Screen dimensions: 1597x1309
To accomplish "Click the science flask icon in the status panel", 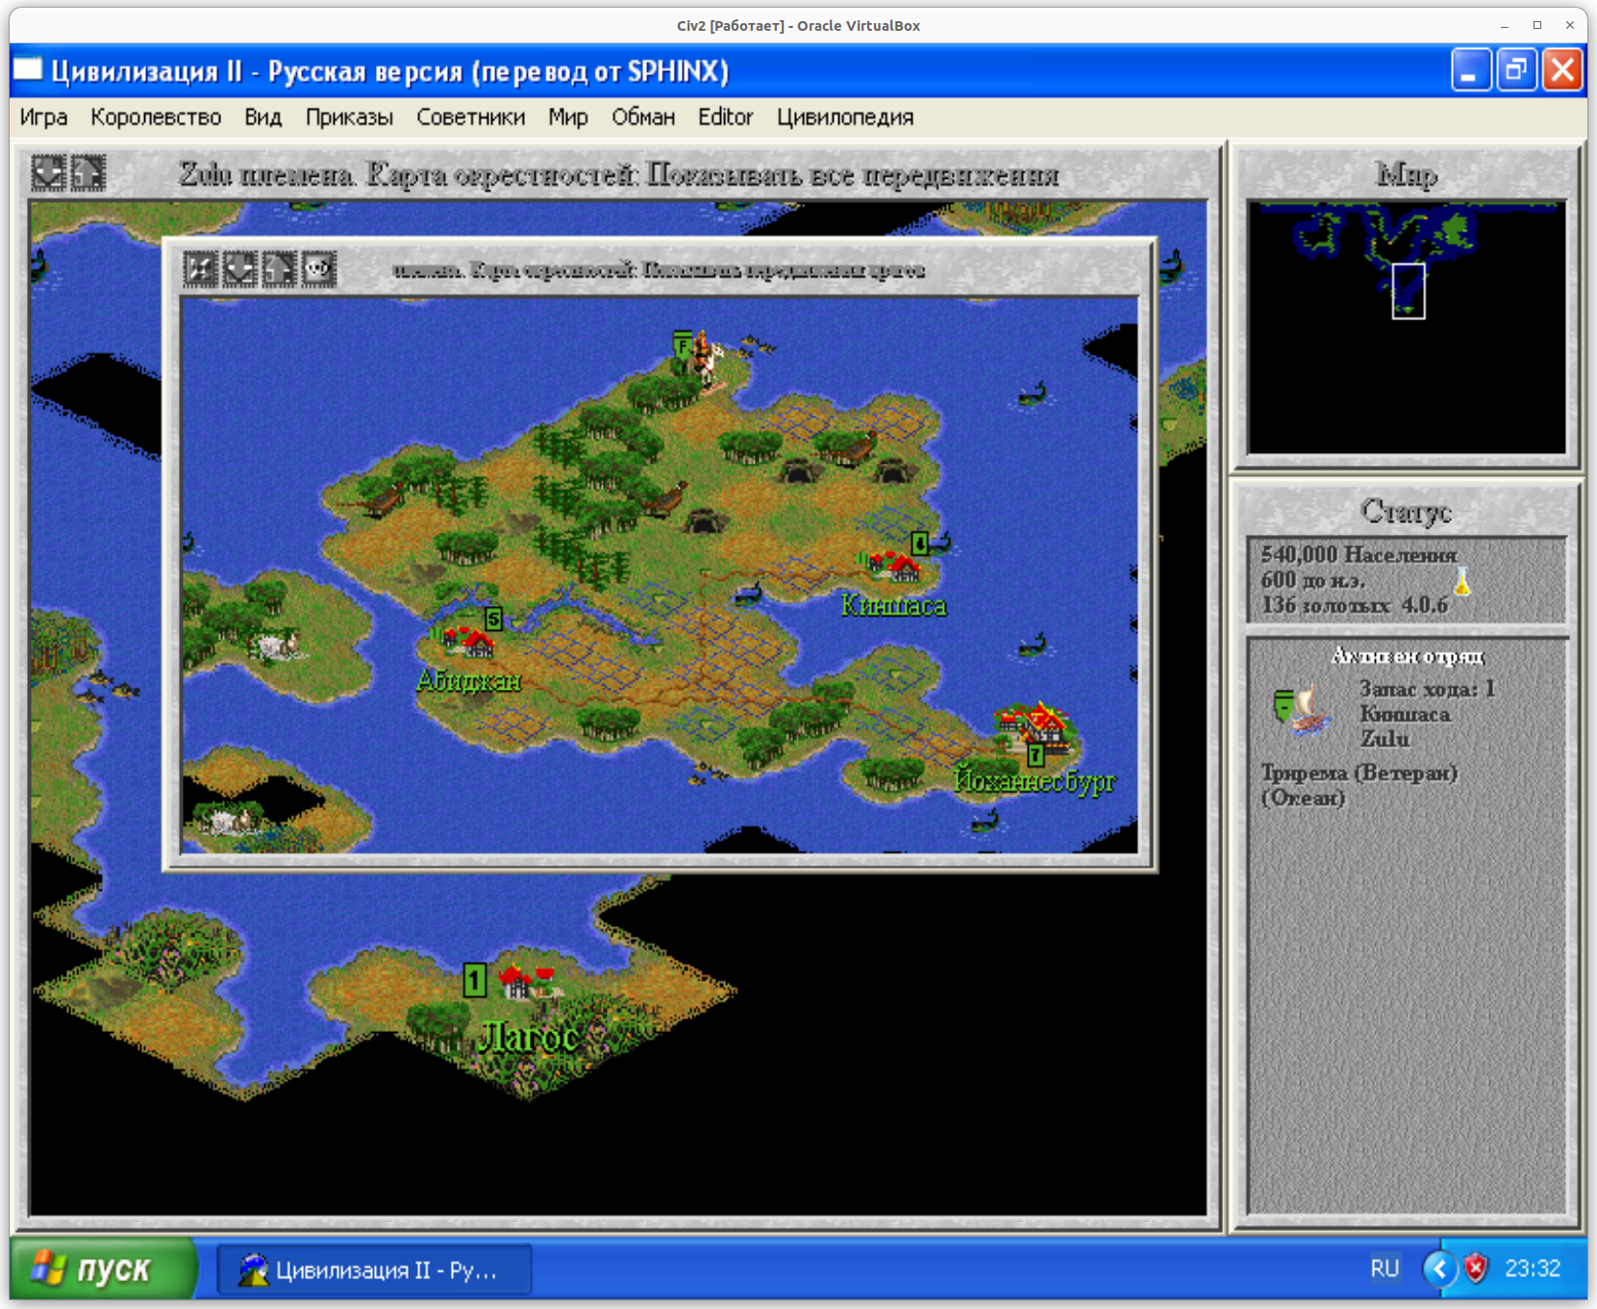I will point(1461,582).
